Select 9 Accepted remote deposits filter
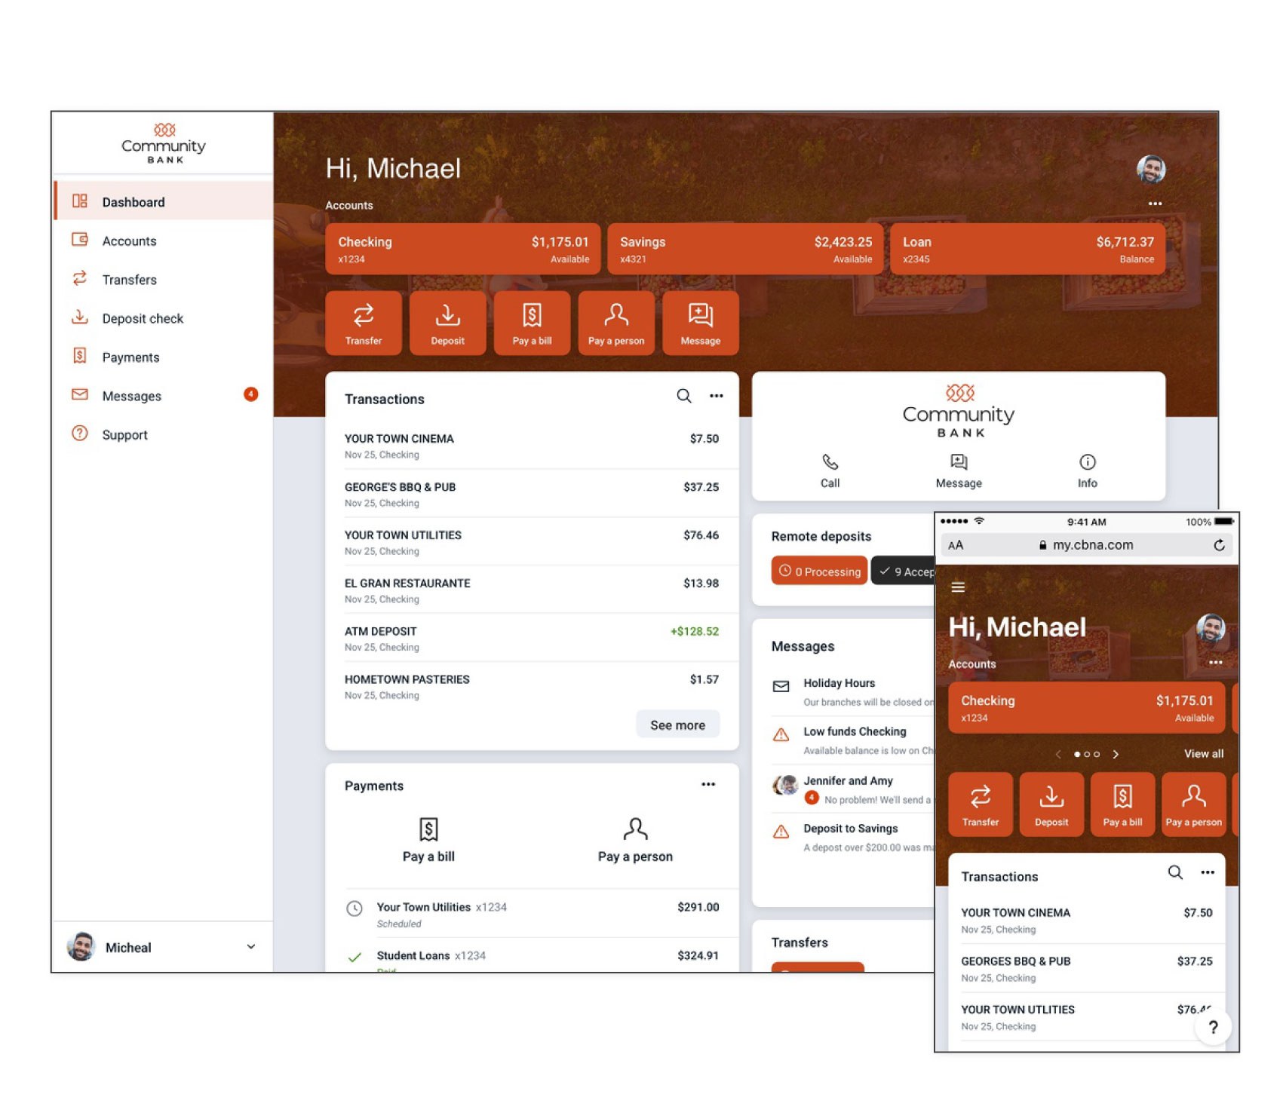 pyautogui.click(x=904, y=571)
